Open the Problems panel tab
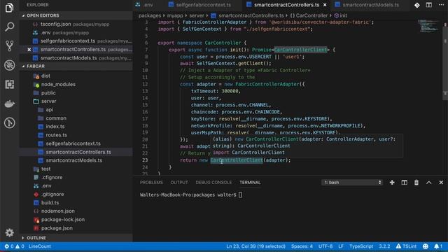The image size is (448, 252). point(151,182)
